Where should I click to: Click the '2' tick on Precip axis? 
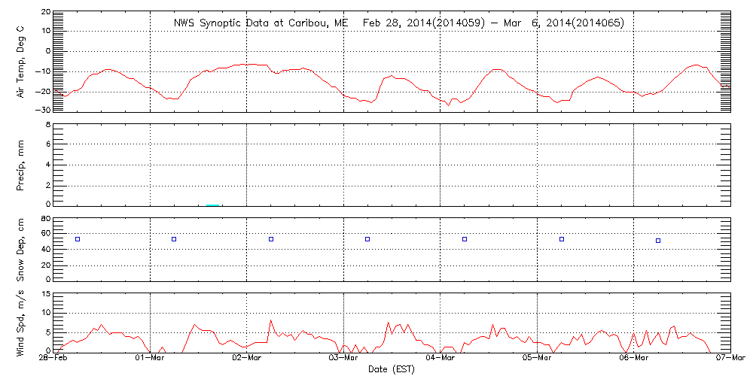coord(47,185)
